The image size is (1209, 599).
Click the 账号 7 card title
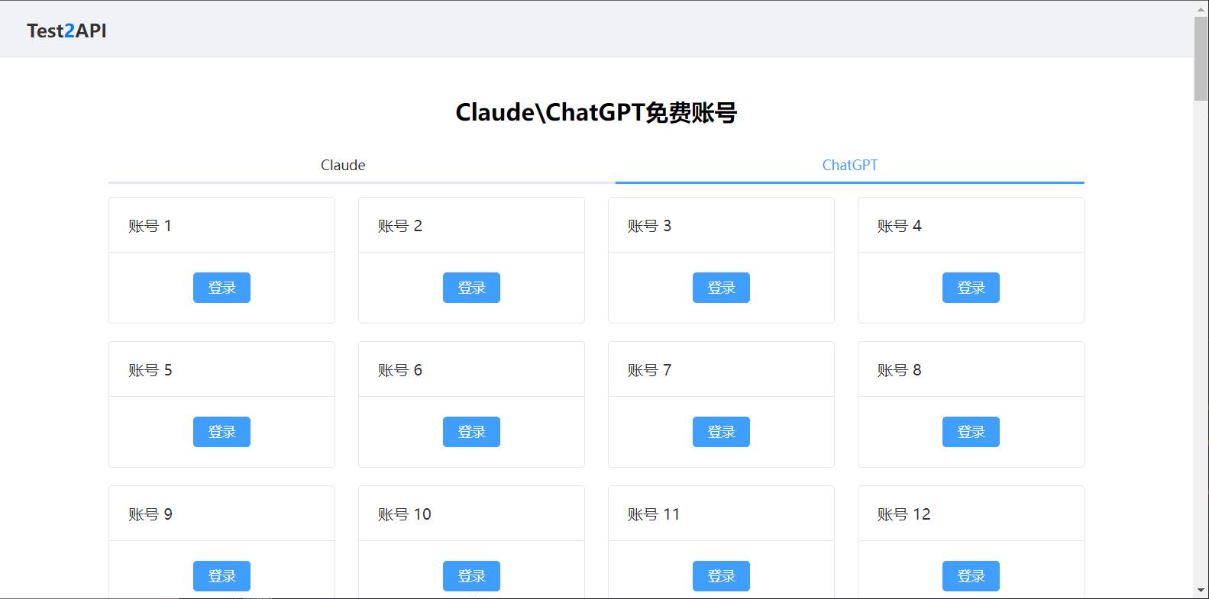tap(649, 370)
